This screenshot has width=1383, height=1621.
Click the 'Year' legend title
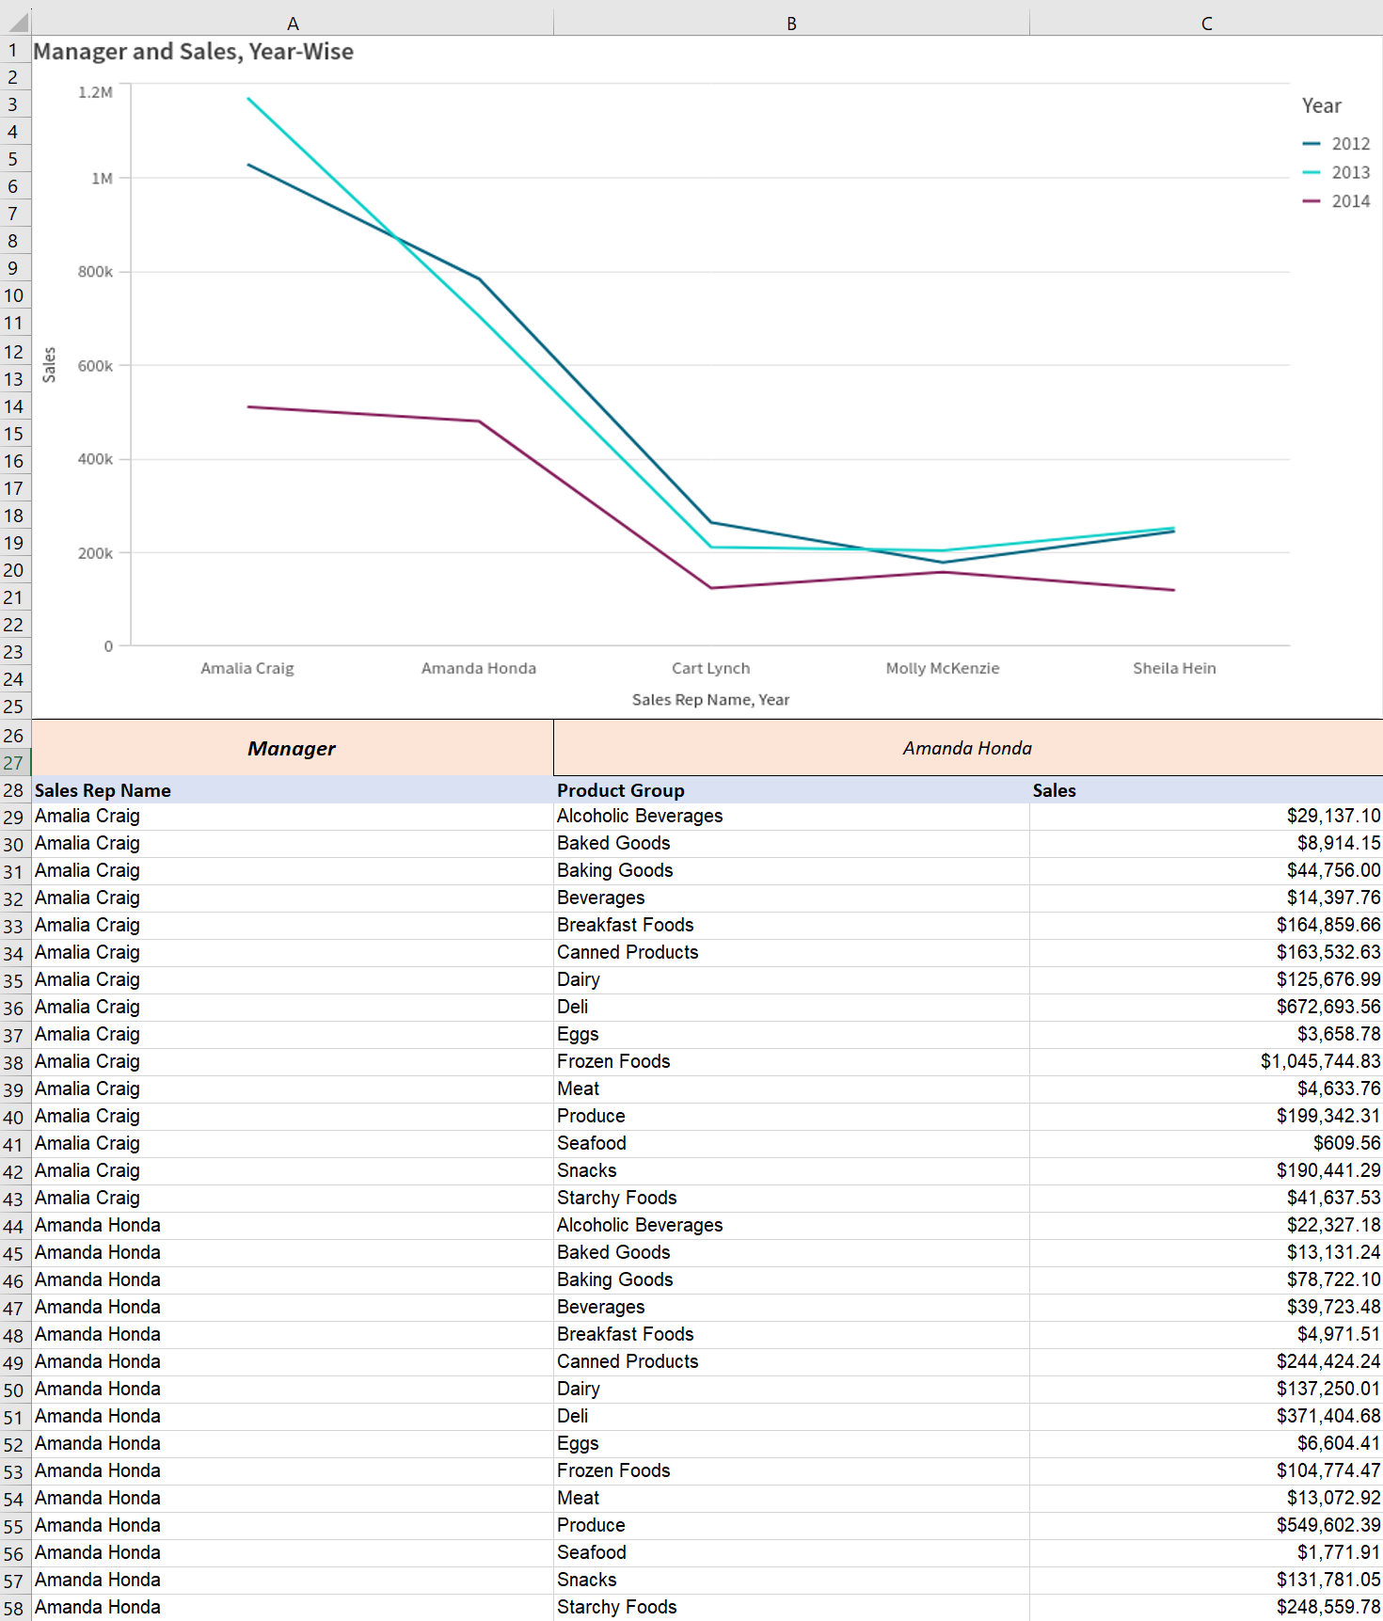[x=1322, y=105]
